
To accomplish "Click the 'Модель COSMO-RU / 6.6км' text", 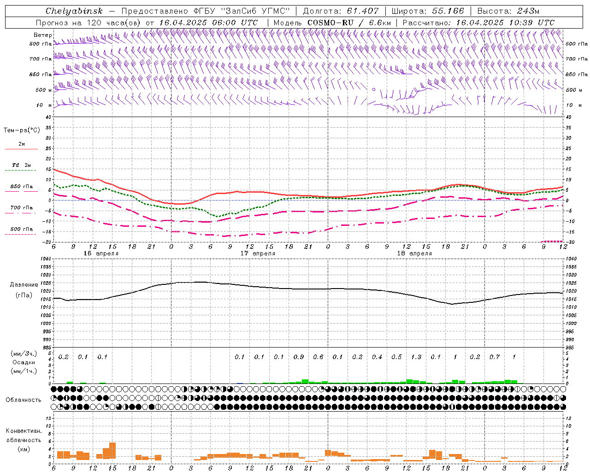I will 332,23.
